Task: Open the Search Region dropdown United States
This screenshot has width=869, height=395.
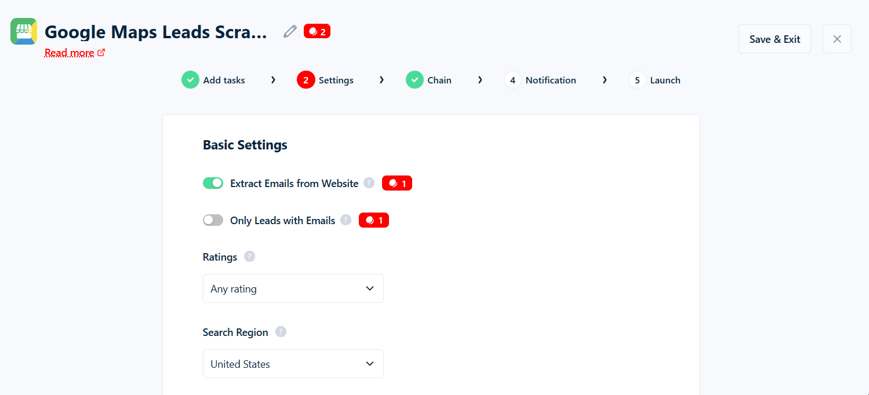Action: tap(293, 364)
